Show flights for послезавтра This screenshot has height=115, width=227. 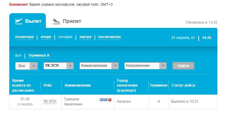tap(109, 37)
